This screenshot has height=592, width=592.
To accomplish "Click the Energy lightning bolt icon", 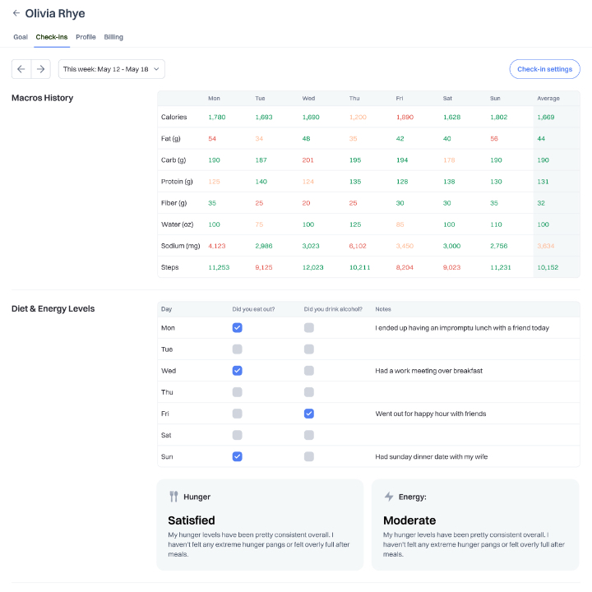I will click(x=389, y=497).
